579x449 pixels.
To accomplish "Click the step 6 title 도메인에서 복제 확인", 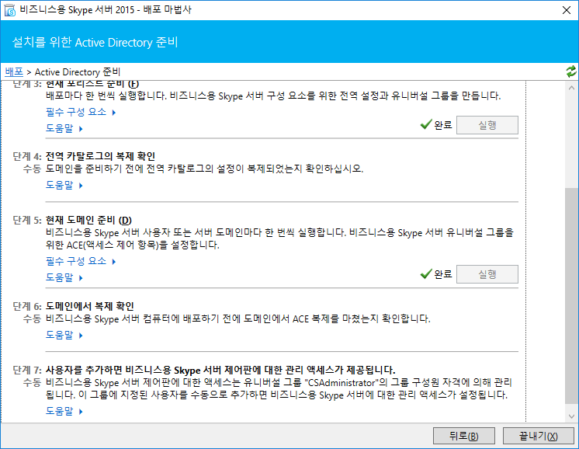I will (x=90, y=306).
